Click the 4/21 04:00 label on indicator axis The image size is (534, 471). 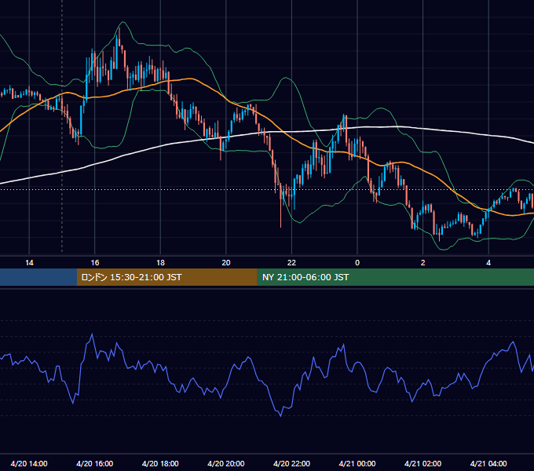click(488, 463)
